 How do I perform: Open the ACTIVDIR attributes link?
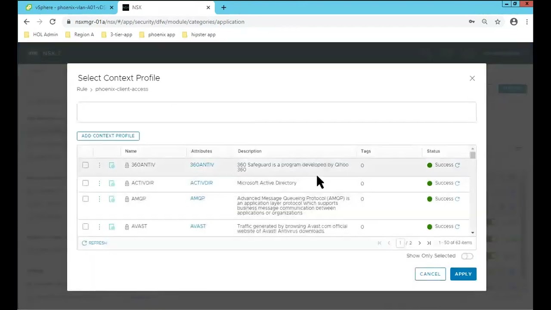click(x=201, y=183)
